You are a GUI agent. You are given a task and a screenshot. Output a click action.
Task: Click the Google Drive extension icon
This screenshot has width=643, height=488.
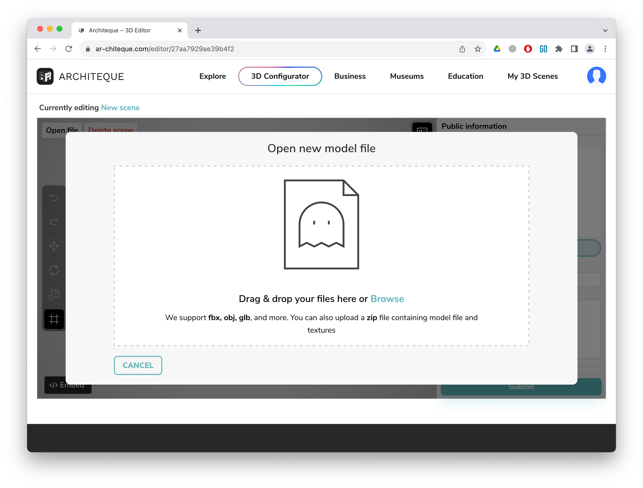coord(497,49)
